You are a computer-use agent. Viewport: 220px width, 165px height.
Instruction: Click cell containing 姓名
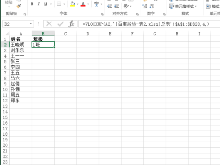[x=21, y=39]
